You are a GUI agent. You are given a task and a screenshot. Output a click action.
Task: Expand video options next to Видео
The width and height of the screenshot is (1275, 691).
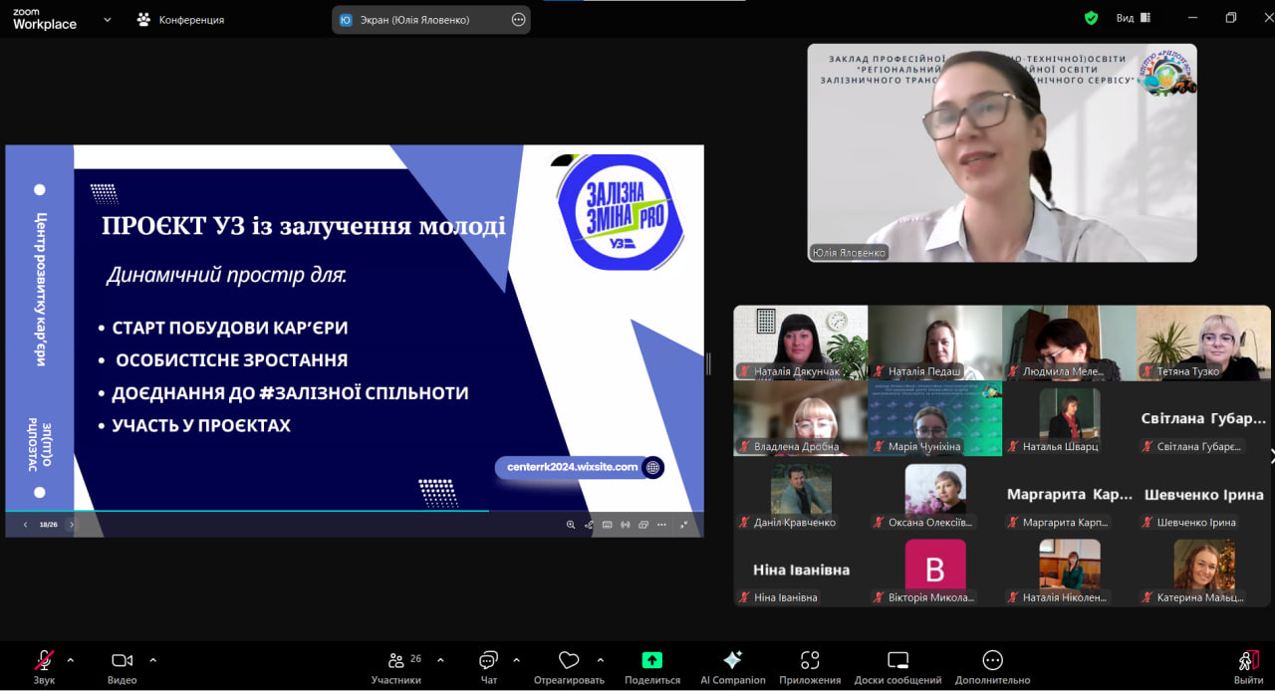pyautogui.click(x=152, y=660)
